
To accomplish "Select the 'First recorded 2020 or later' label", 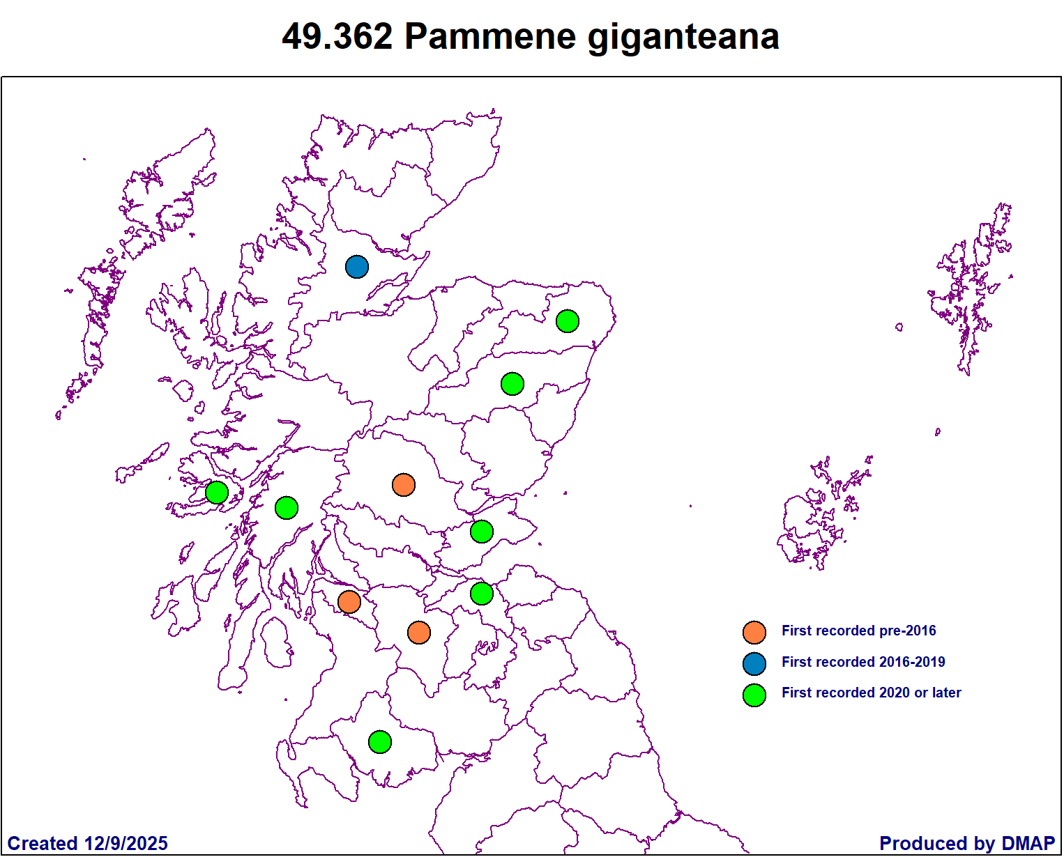I will [871, 693].
